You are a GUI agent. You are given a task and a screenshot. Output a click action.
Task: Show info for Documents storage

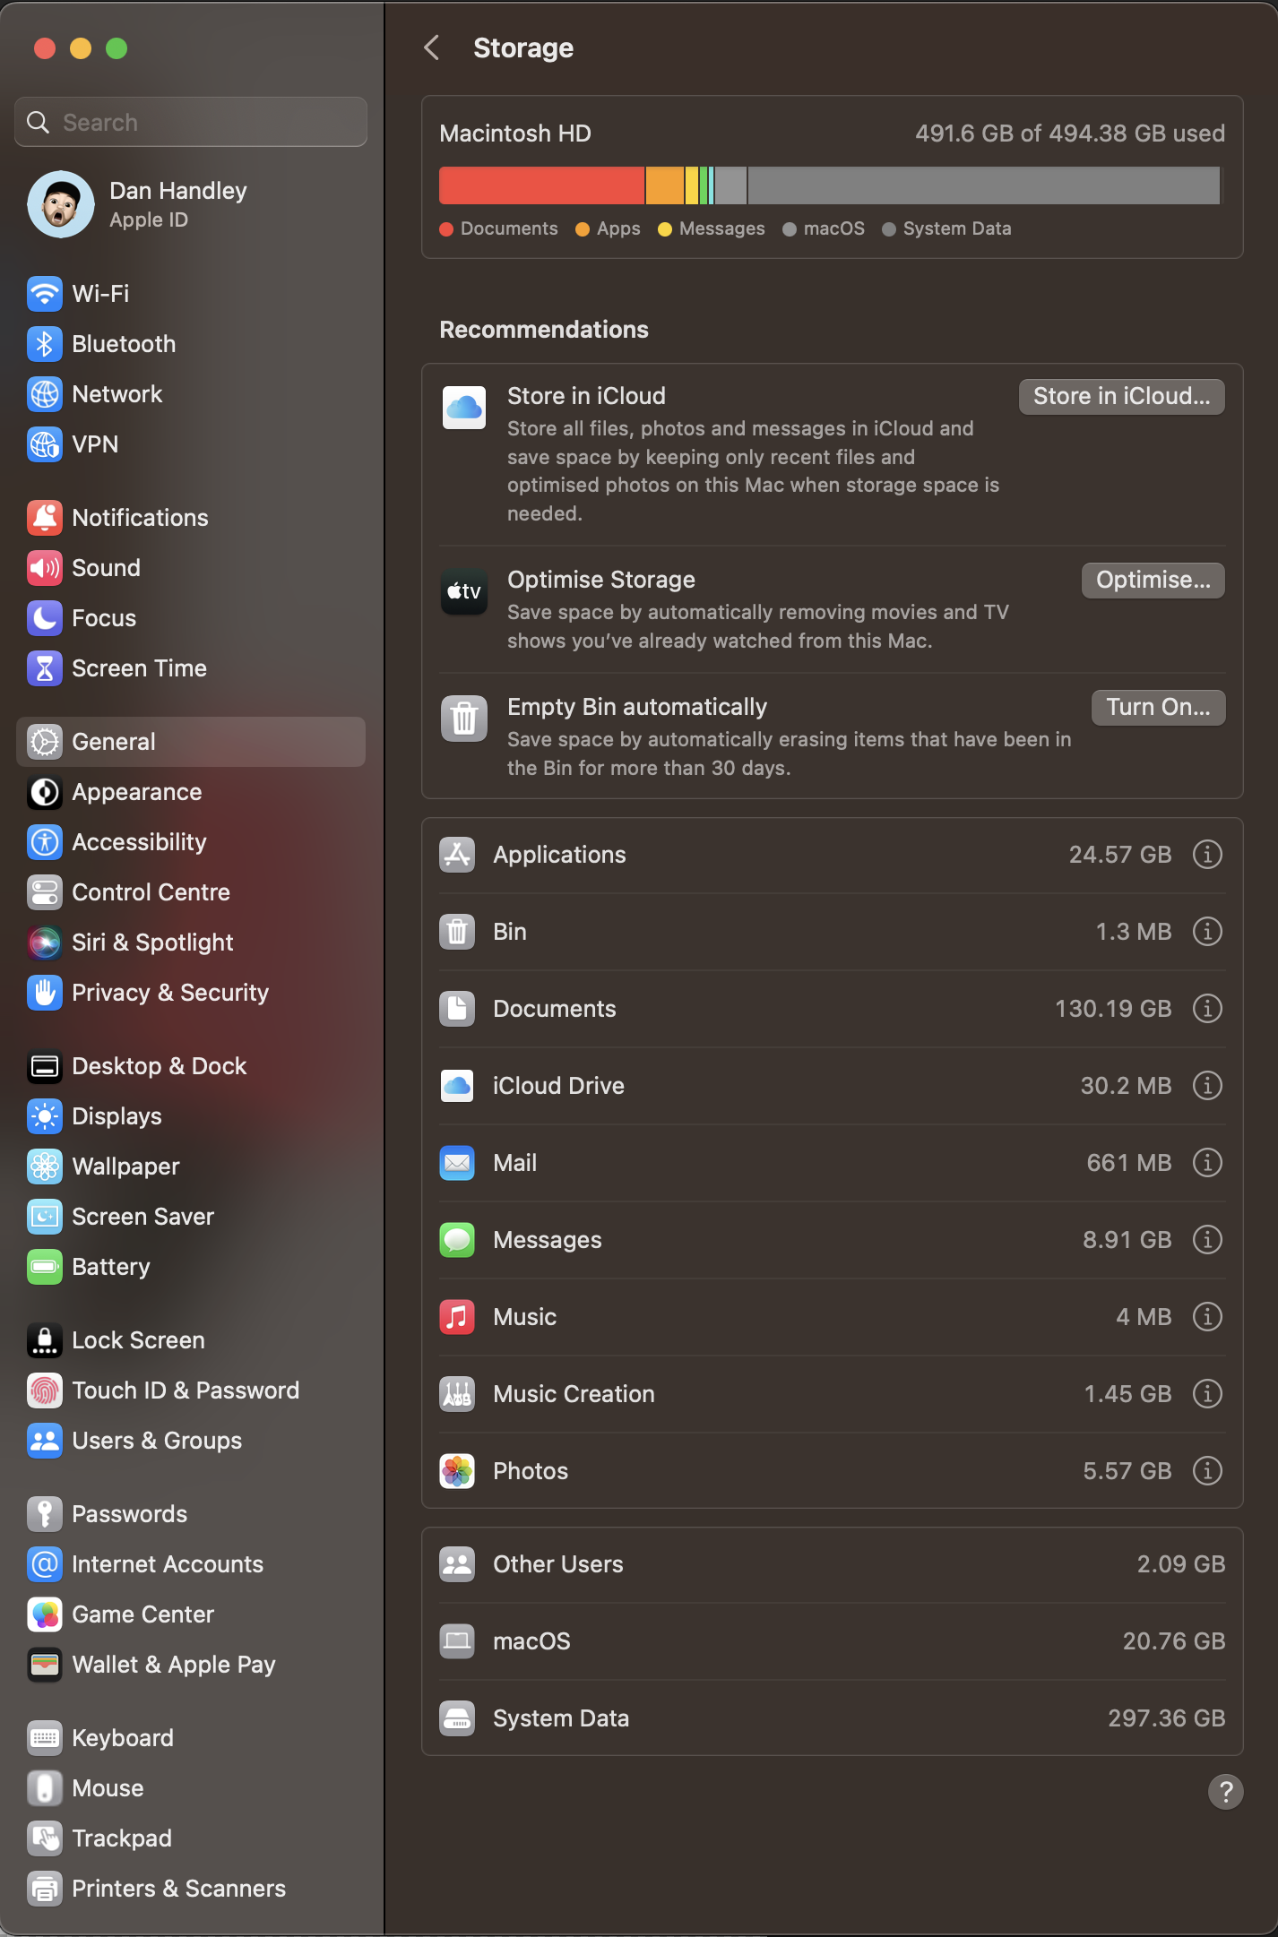(1207, 1008)
